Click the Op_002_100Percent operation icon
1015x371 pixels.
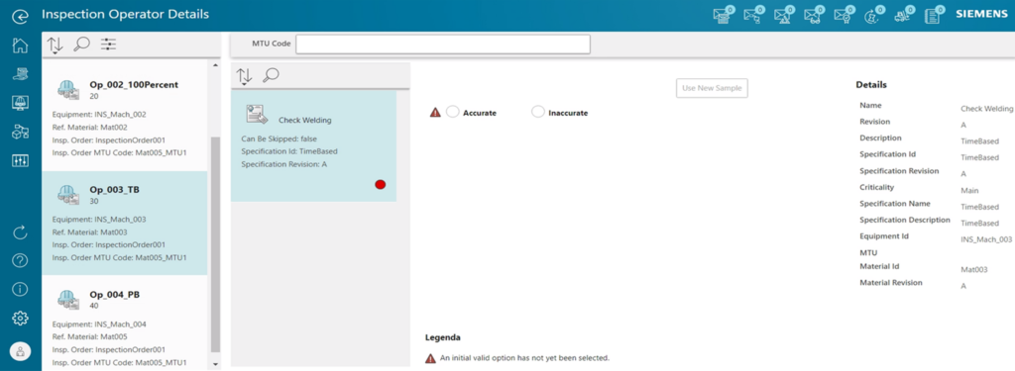click(x=68, y=90)
